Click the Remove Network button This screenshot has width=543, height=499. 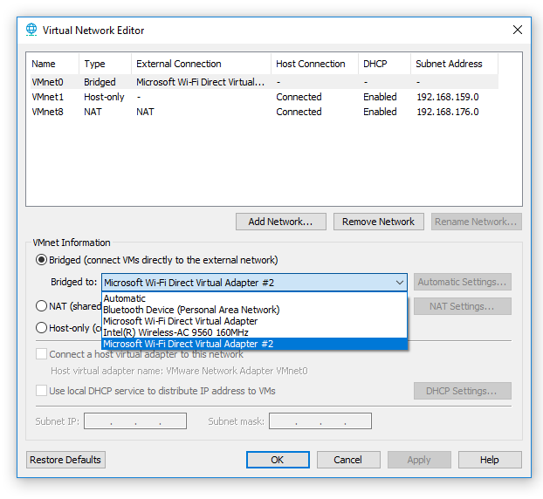coord(379,222)
